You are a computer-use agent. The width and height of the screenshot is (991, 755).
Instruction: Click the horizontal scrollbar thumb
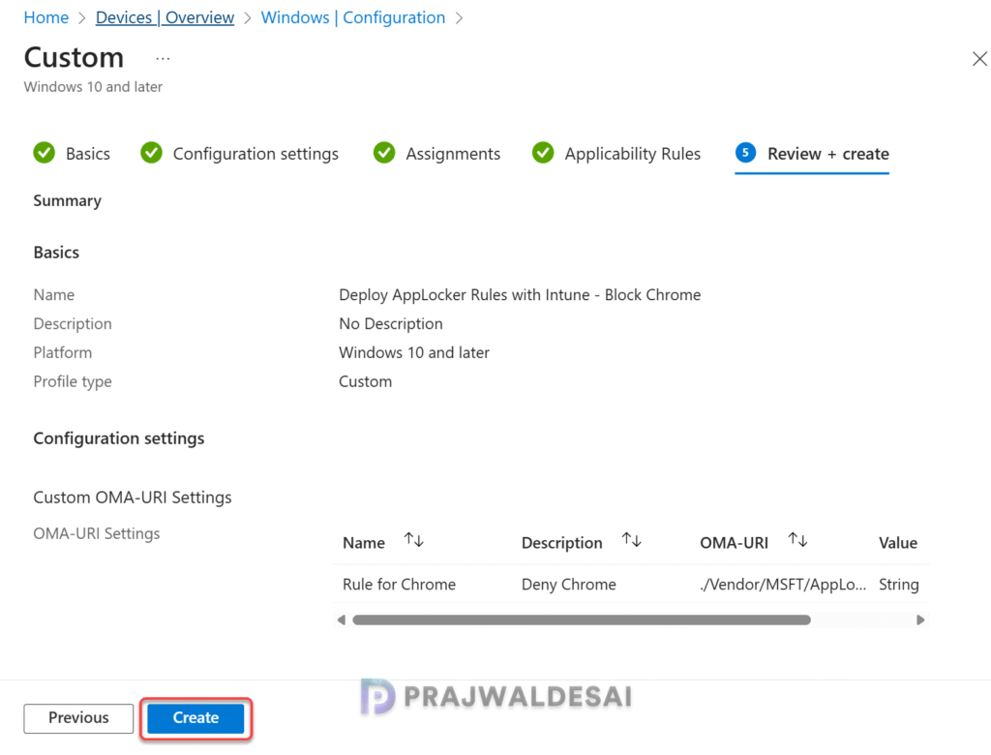click(582, 619)
